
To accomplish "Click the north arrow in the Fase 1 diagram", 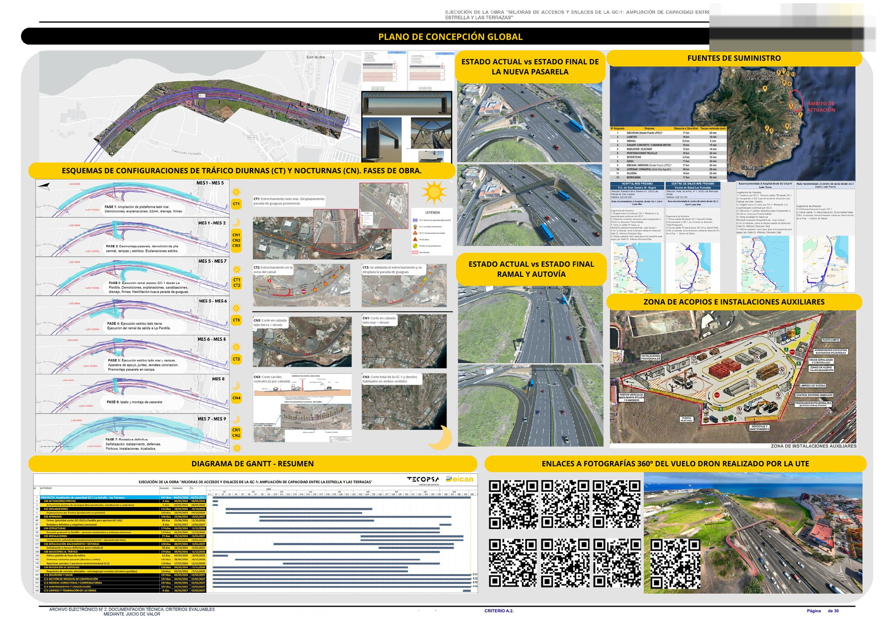I will click(44, 186).
